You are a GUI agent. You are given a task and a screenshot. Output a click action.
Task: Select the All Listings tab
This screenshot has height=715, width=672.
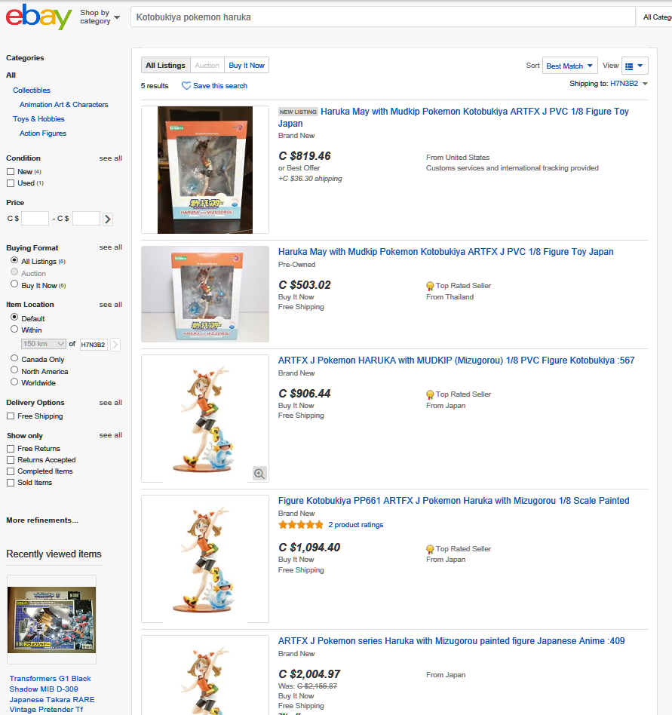click(x=165, y=65)
